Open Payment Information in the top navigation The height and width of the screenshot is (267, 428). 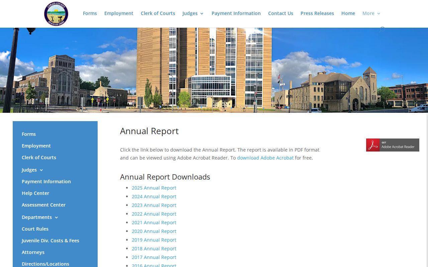(236, 13)
